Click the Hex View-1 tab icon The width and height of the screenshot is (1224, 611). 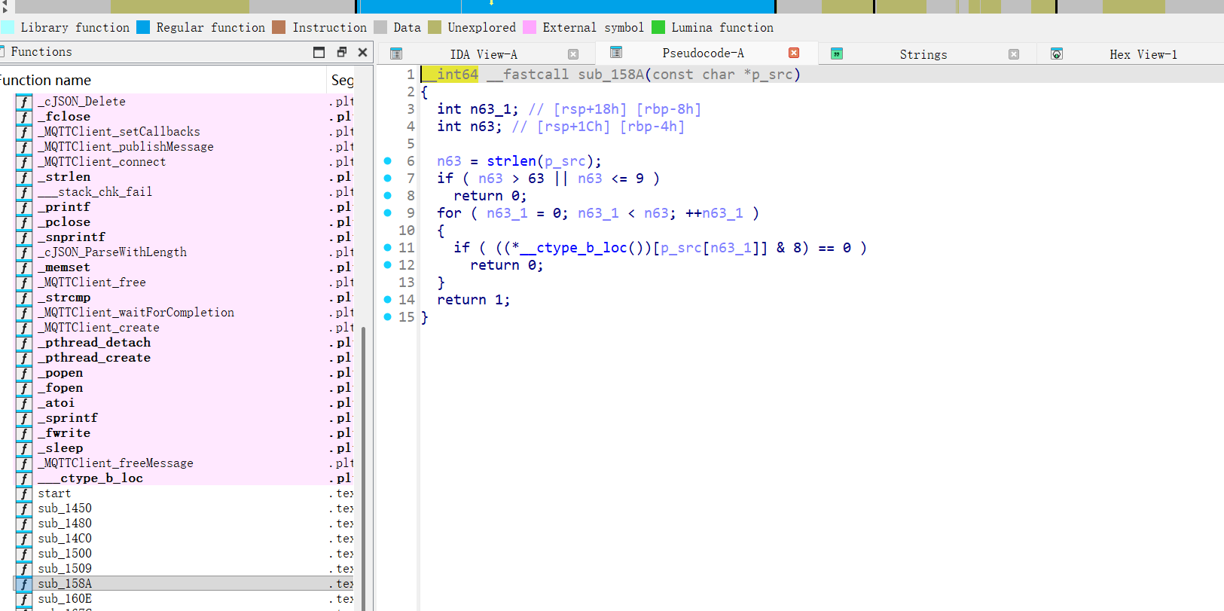pyautogui.click(x=1057, y=53)
